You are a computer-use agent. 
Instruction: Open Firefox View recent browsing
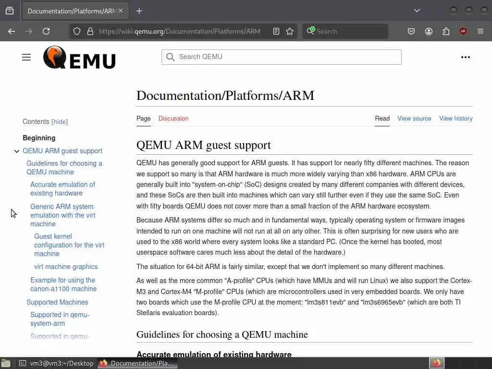[10, 11]
